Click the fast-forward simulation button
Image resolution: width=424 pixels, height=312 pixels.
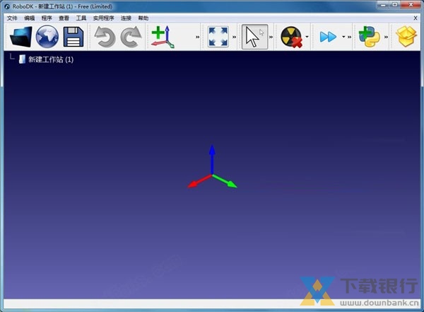(328, 36)
